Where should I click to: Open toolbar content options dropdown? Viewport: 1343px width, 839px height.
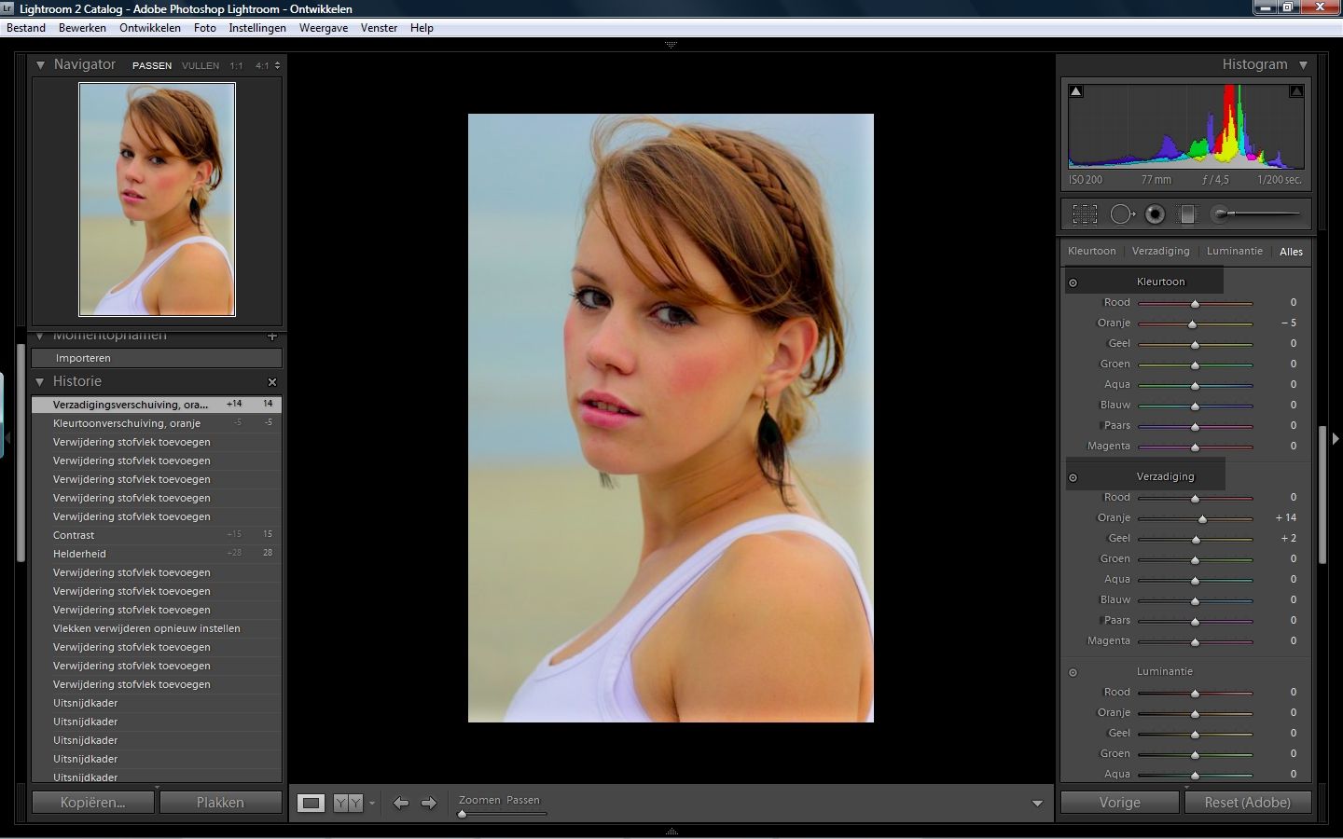click(x=1037, y=804)
